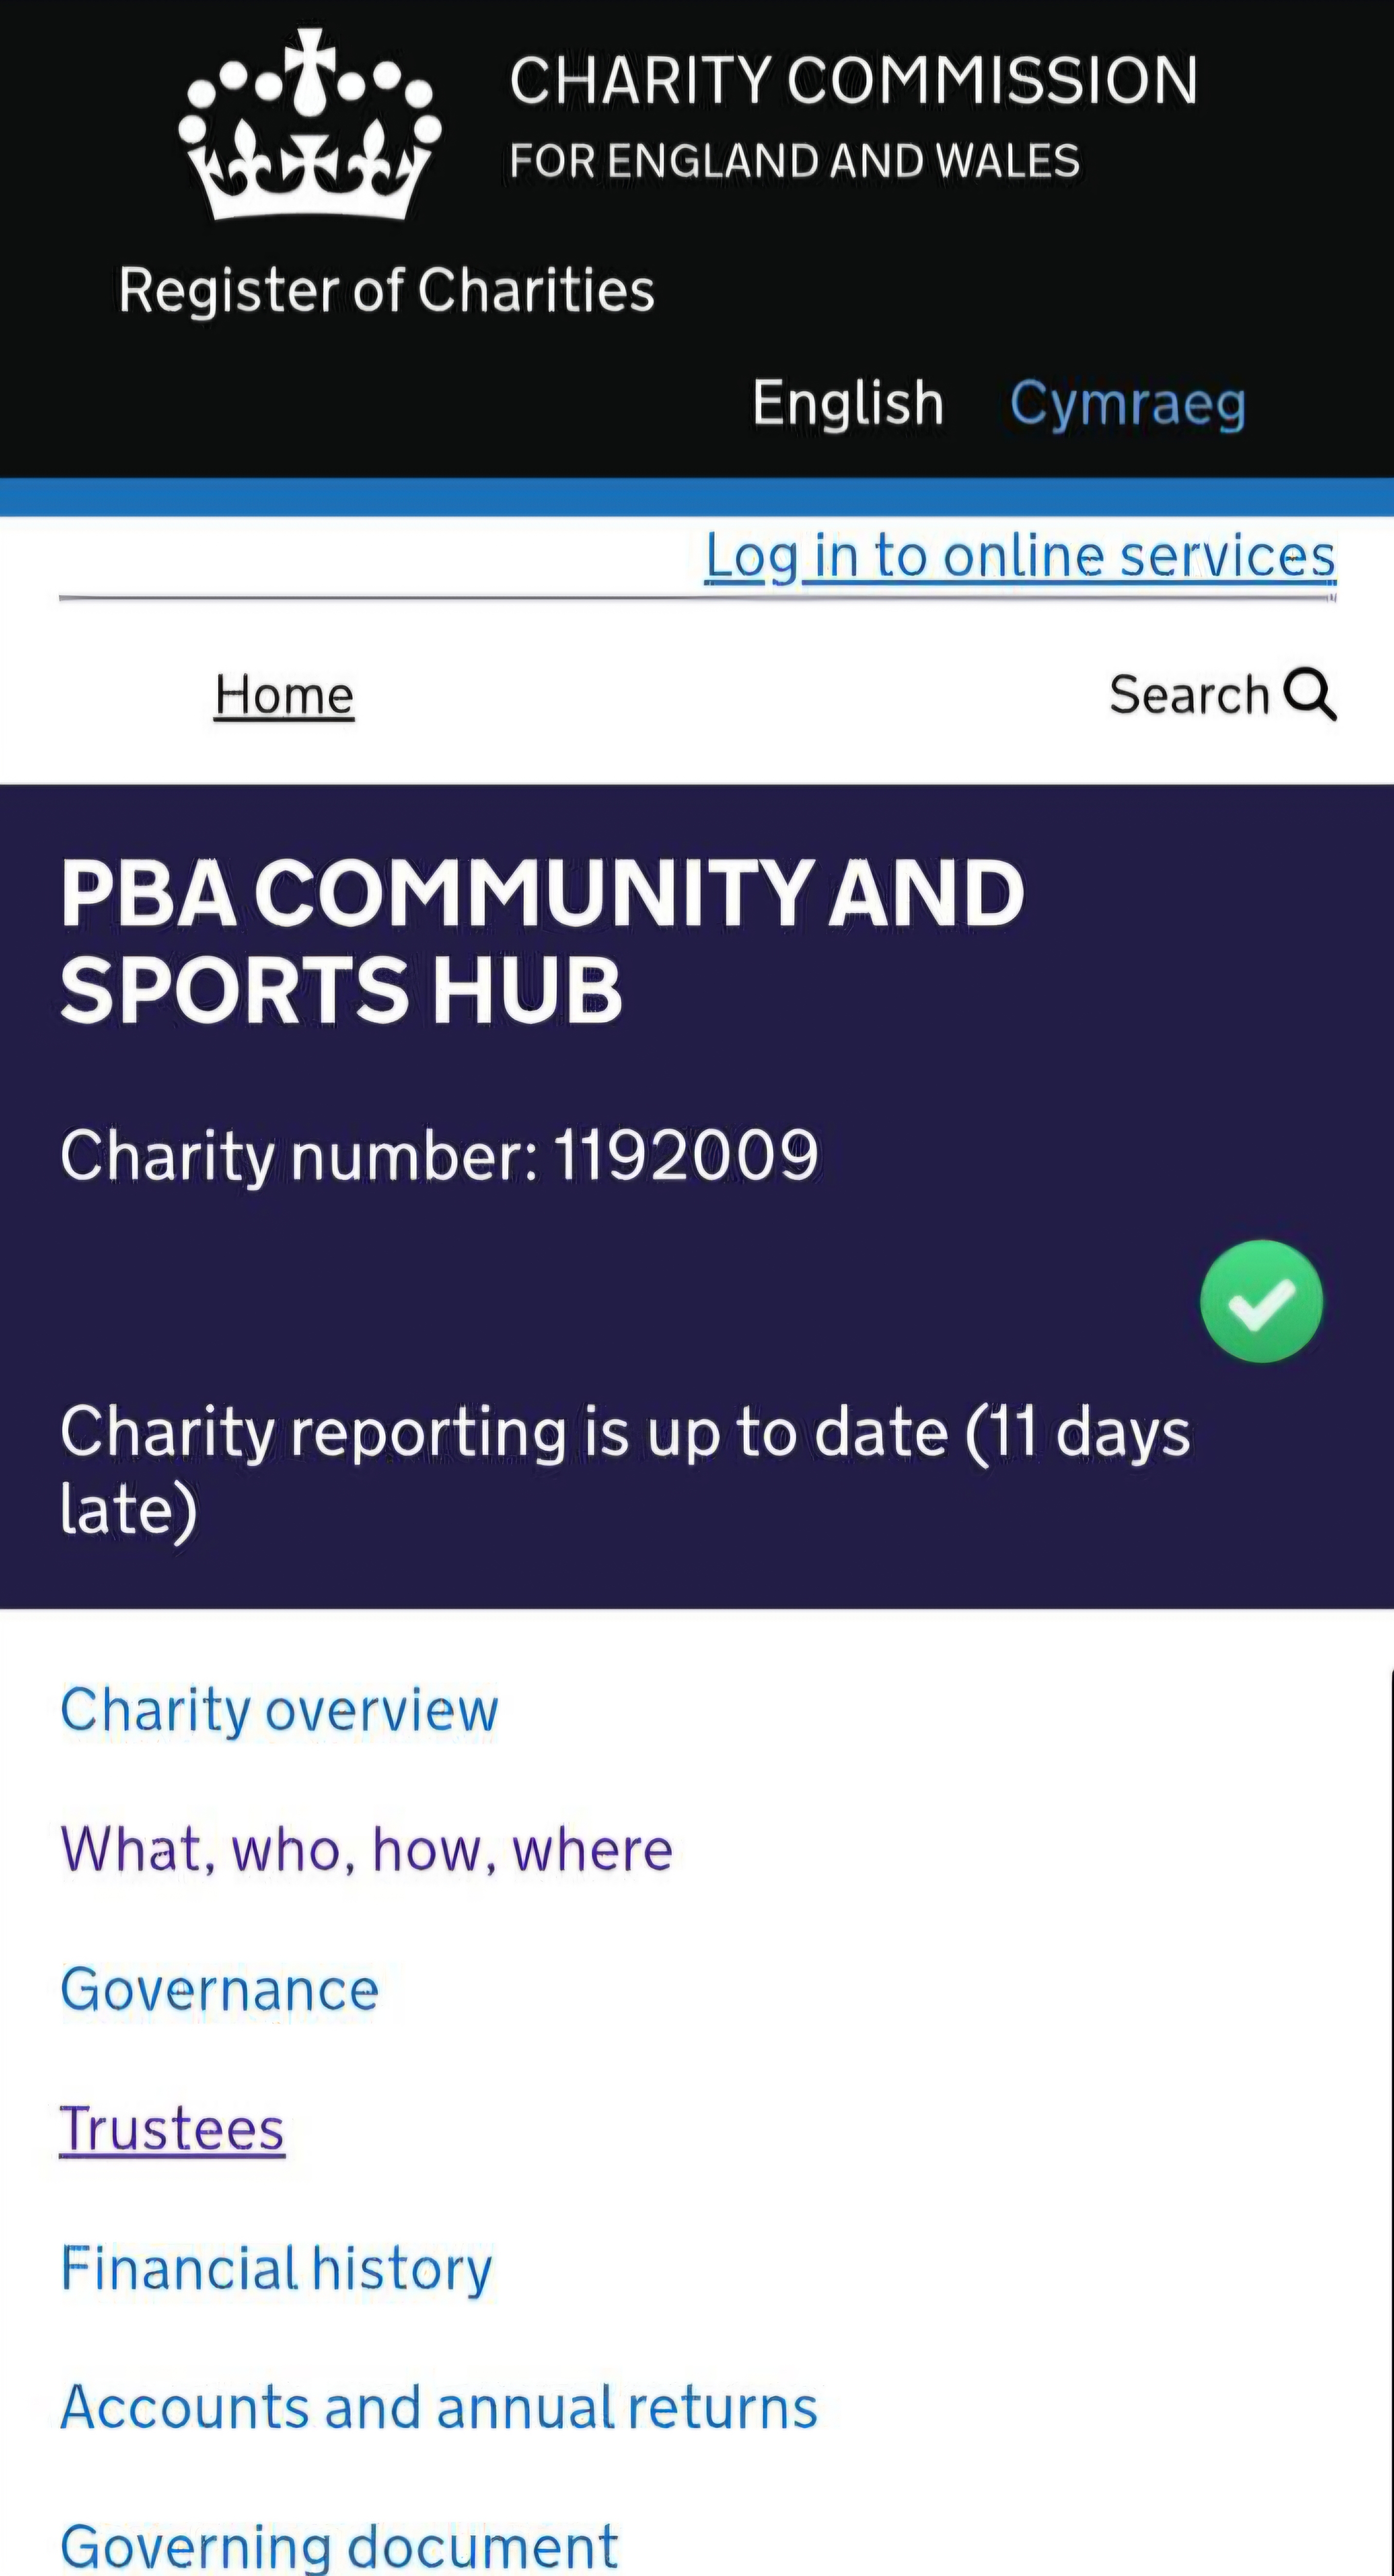1394x2576 pixels.
Task: Open the Register of Charities heading link
Action: (x=386, y=291)
